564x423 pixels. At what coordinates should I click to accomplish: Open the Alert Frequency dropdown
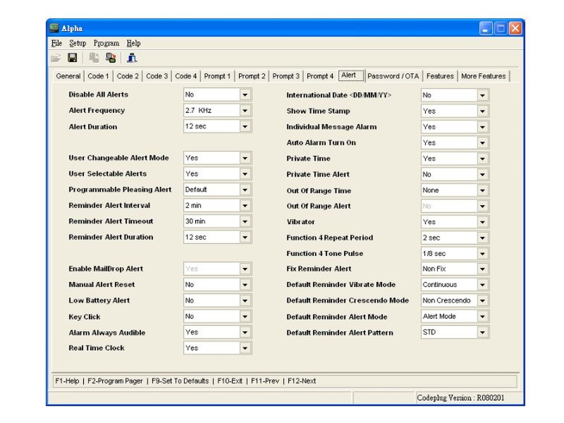[x=245, y=111]
